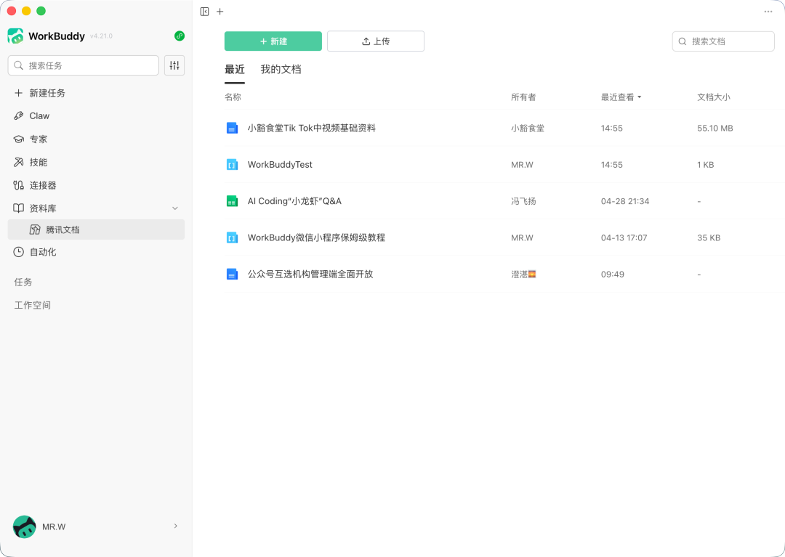The width and height of the screenshot is (785, 557).
Task: Select 腾讯文档 under 资料库
Action: click(96, 229)
